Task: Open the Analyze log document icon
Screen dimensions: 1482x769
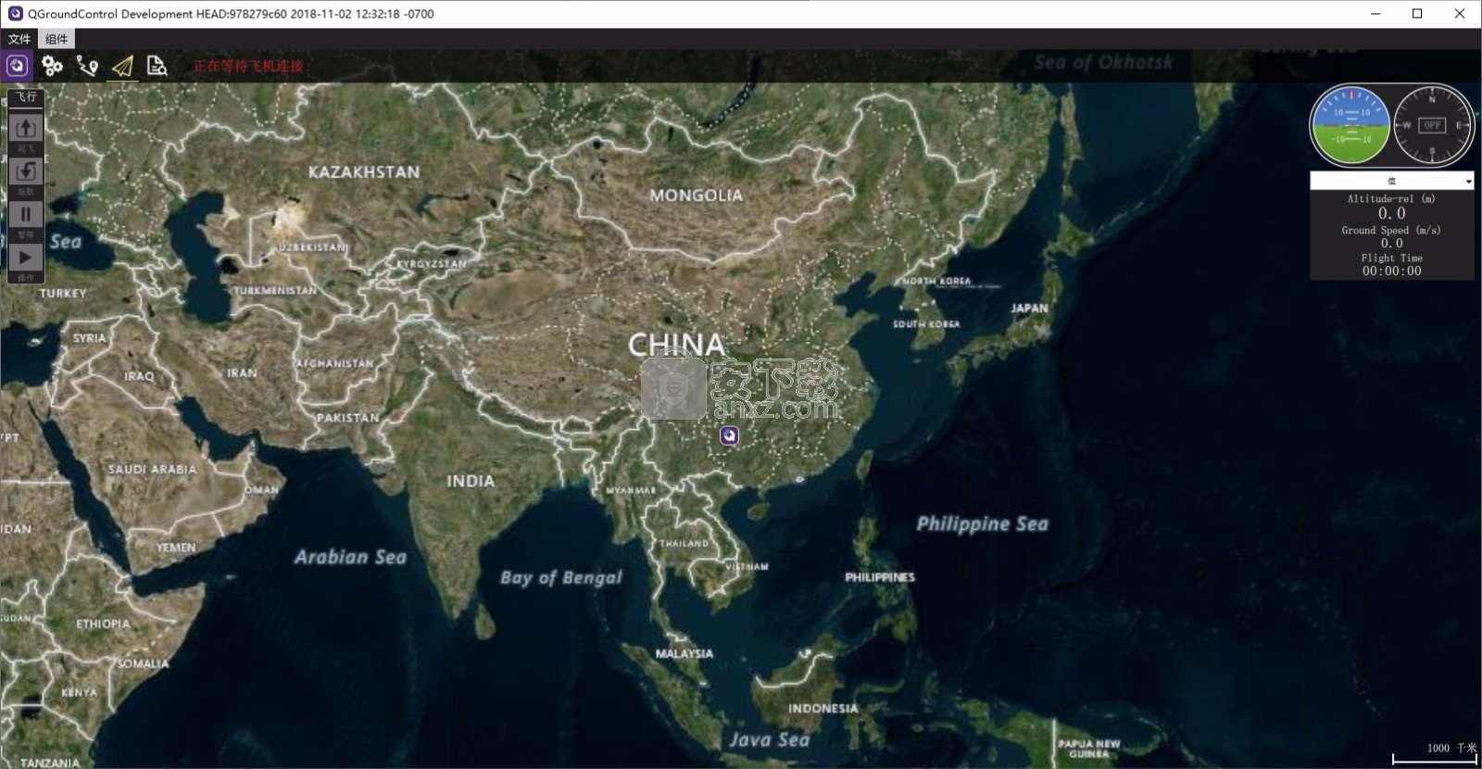Action: [157, 66]
